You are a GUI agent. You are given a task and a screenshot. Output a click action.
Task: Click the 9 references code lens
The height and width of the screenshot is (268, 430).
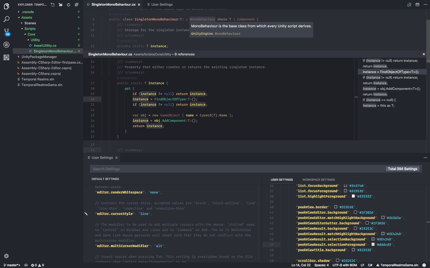pos(127,41)
